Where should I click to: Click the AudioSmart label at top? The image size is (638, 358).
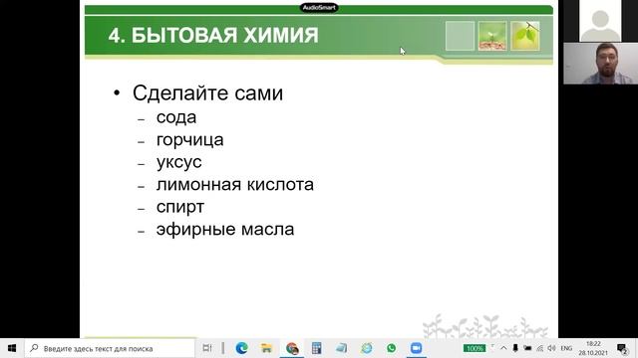click(x=319, y=7)
